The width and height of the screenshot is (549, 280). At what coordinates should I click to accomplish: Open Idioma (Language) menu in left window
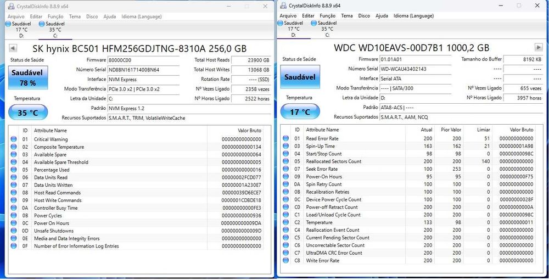[142, 16]
